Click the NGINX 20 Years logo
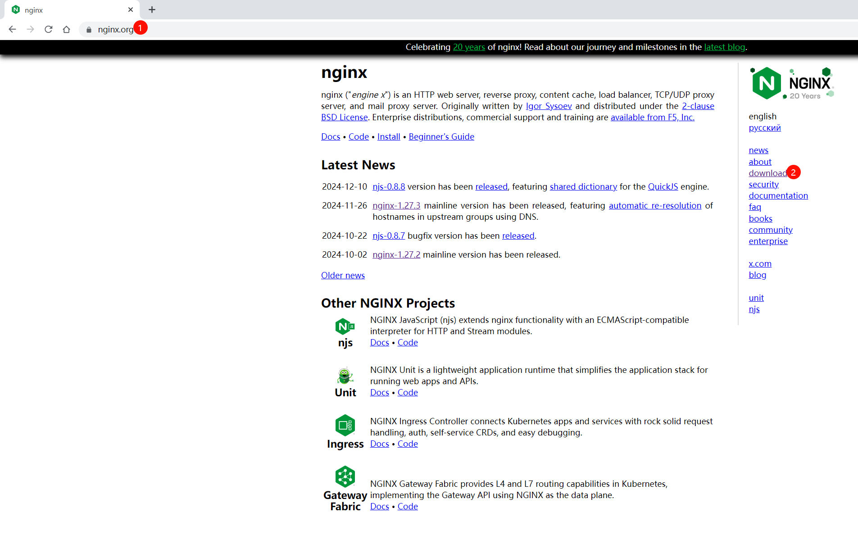858x535 pixels. pyautogui.click(x=792, y=83)
